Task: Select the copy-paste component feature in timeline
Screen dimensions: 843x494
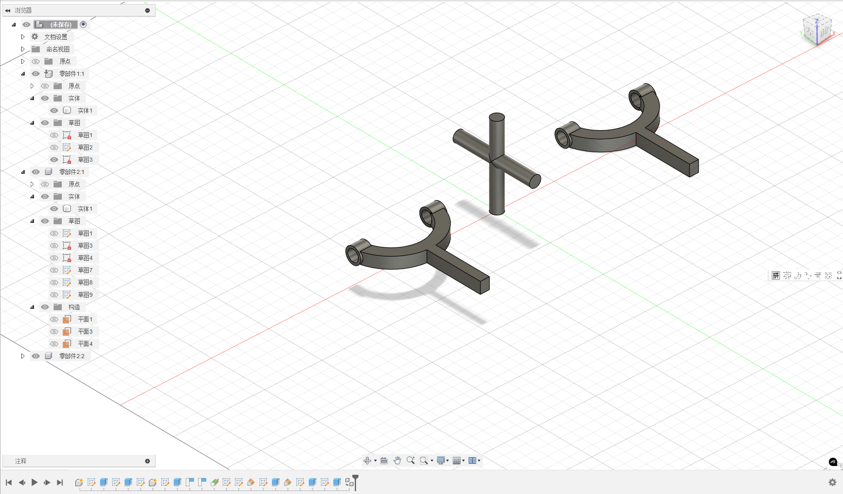Action: pyautogui.click(x=349, y=482)
